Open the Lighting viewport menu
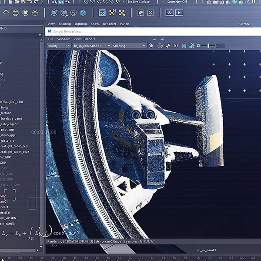Image resolution: width=261 pixels, height=261 pixels. [80, 24]
